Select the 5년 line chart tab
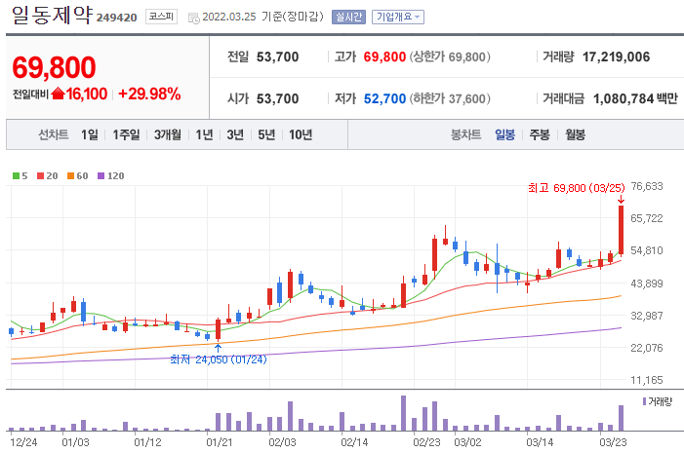This screenshot has height=453, width=684. click(x=266, y=134)
